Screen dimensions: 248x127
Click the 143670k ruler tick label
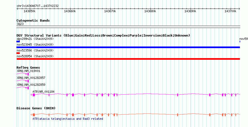pos(110,11)
